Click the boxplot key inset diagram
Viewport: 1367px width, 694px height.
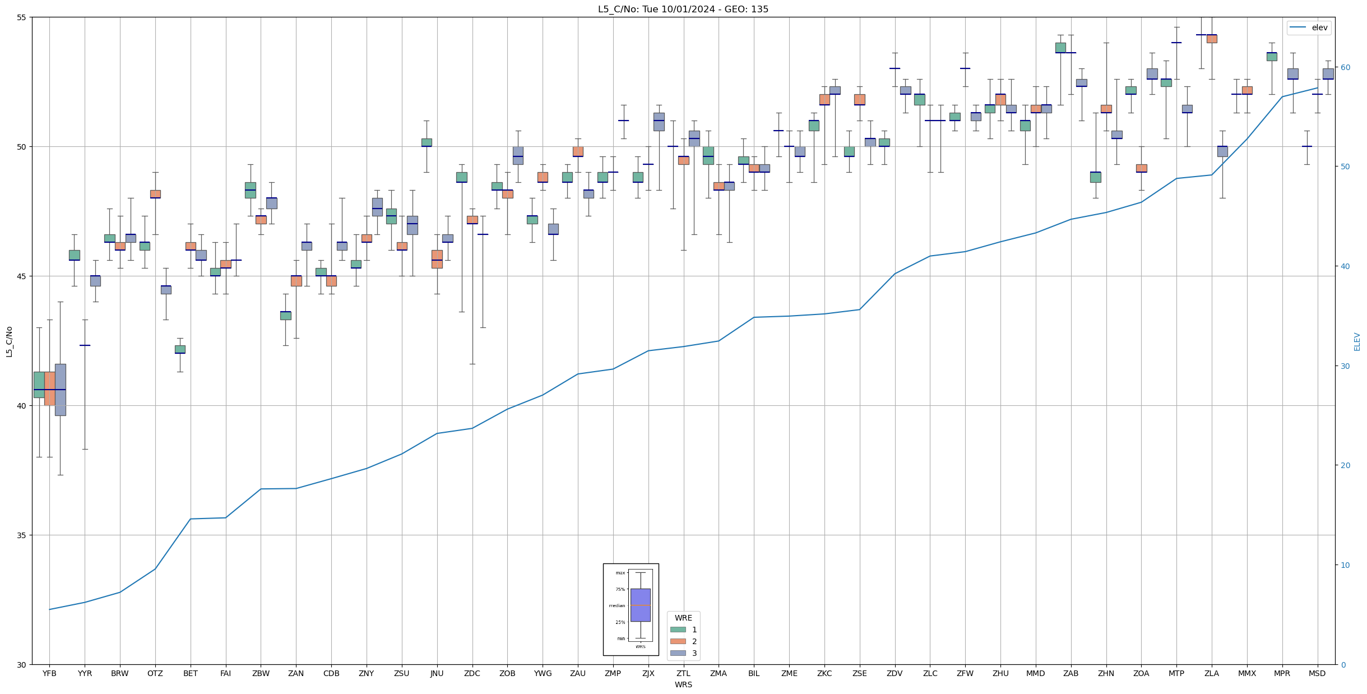point(631,609)
